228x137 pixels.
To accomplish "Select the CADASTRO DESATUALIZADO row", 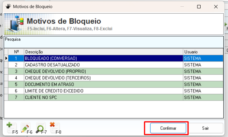I will [x=103, y=65].
